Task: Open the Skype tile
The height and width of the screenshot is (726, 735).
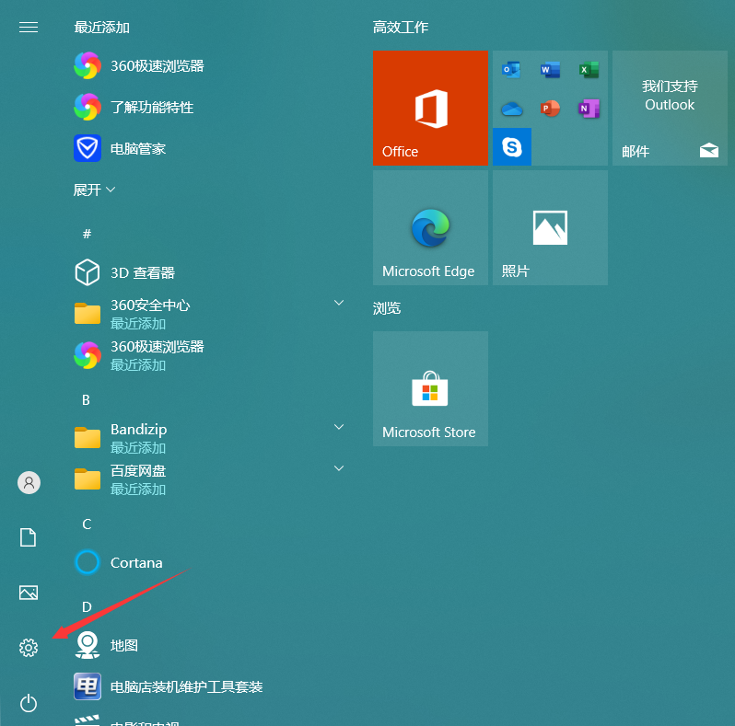Action: pyautogui.click(x=512, y=146)
